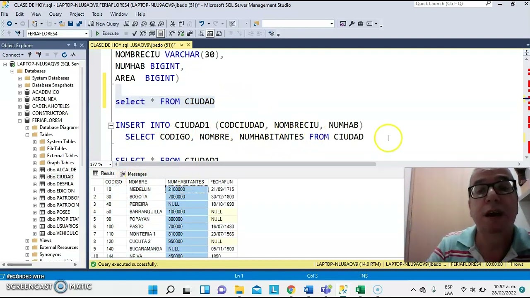Viewport: 530px width, 298px height.
Task: Open the Project menu
Action: click(77, 14)
